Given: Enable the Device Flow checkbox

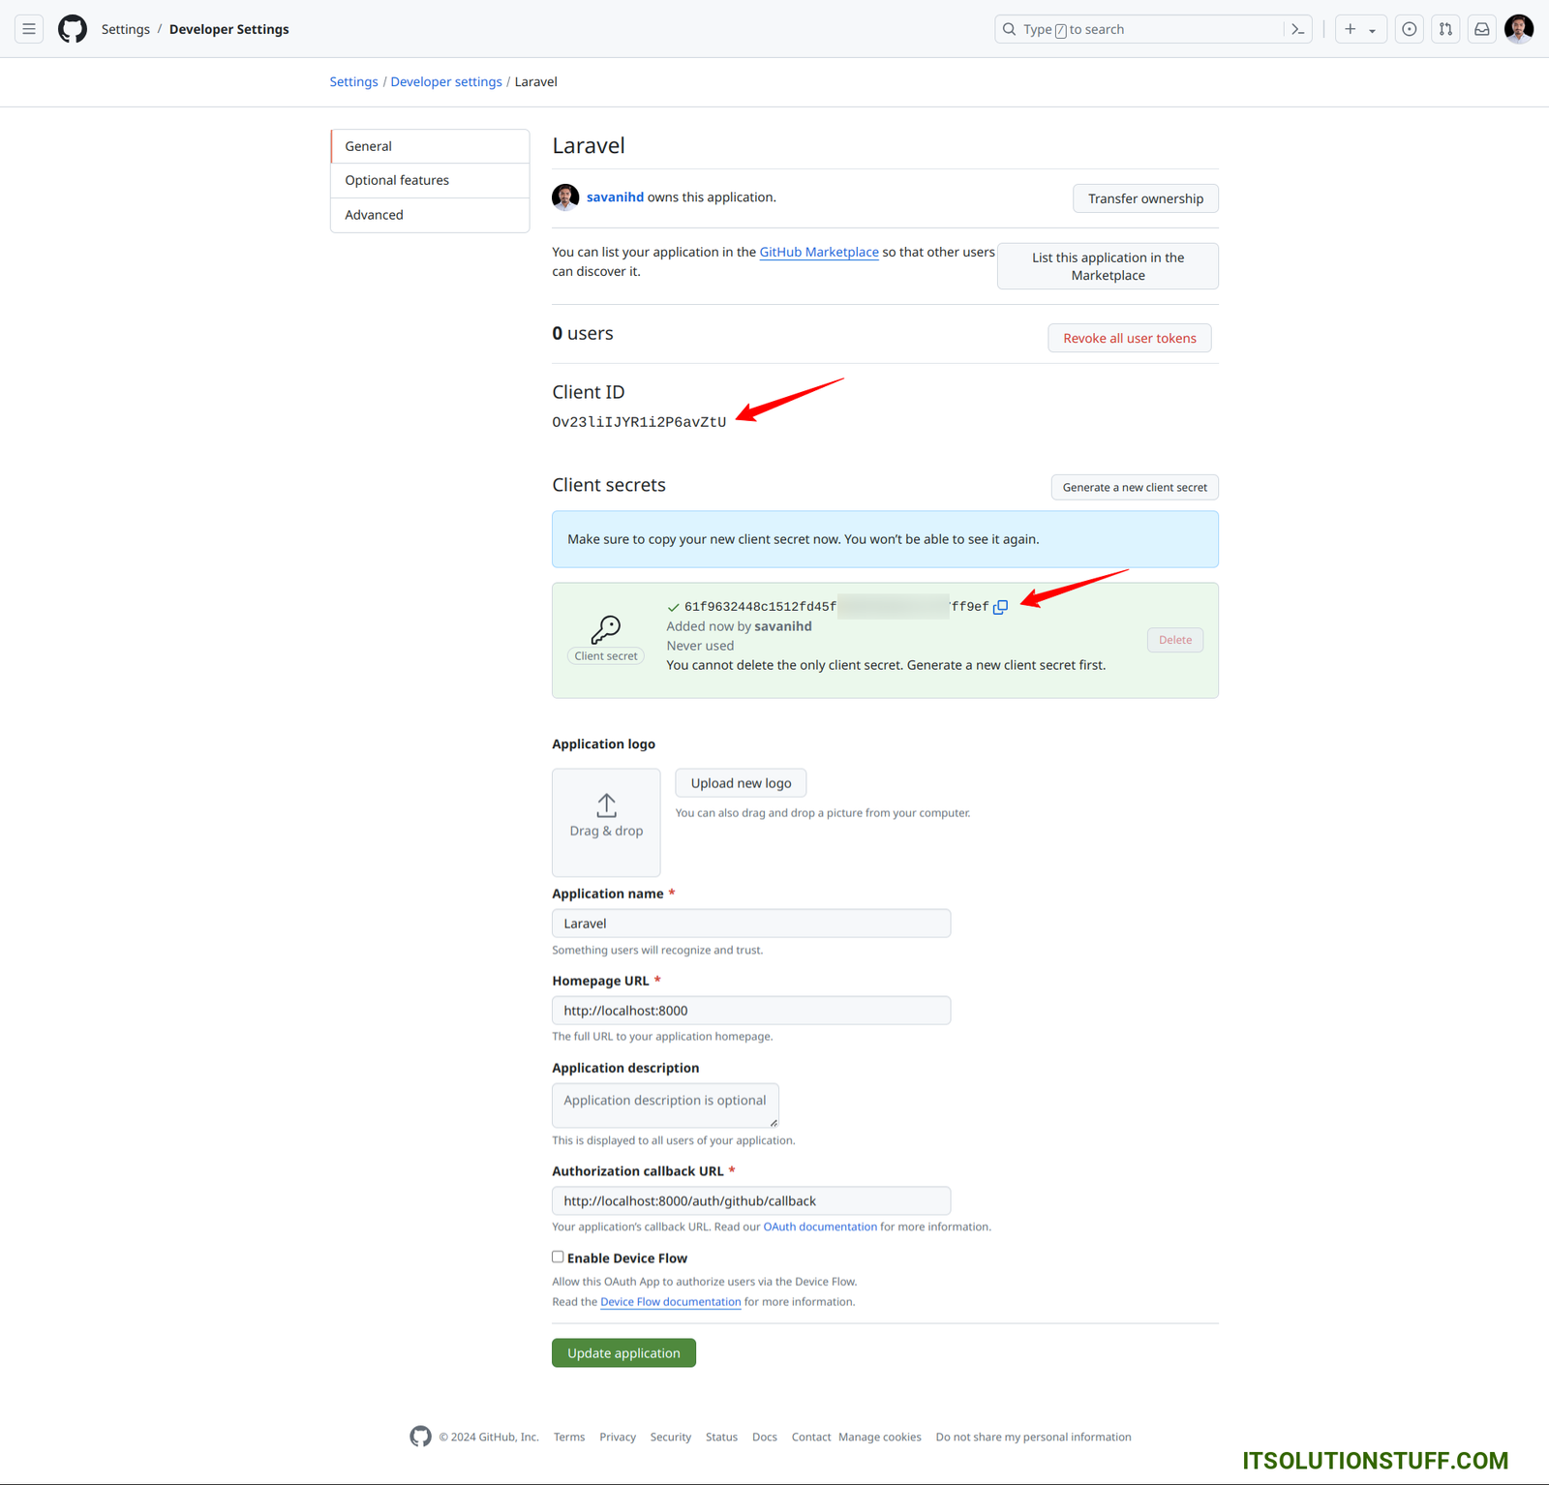Looking at the screenshot, I should [x=558, y=1257].
